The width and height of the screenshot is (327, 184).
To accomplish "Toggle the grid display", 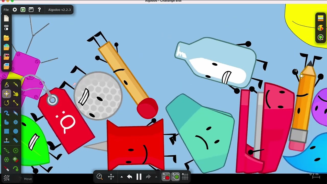I will coord(185,177).
